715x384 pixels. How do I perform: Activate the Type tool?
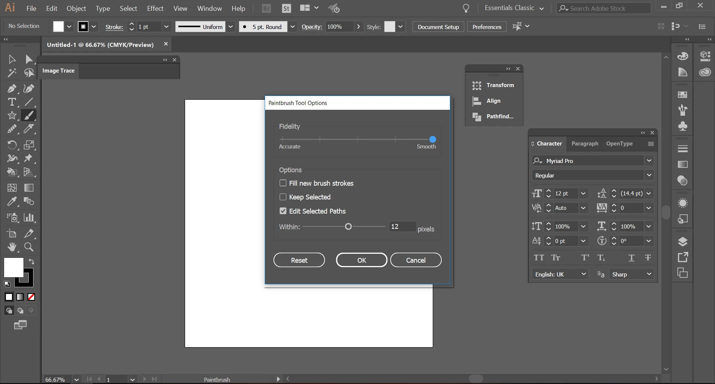pyautogui.click(x=12, y=102)
